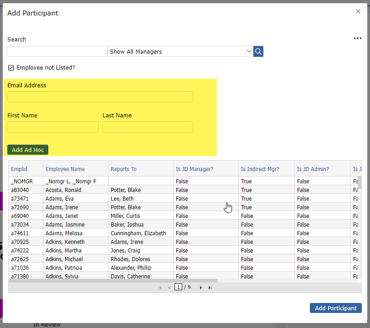370x328 pixels.
Task: Sort by the Is JD Manager? column
Action: (x=195, y=169)
